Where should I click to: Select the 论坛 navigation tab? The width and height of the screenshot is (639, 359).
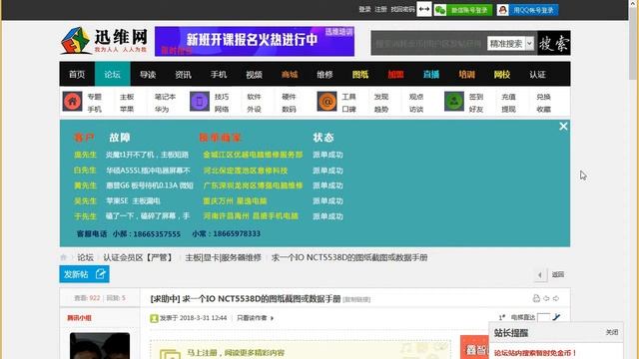click(112, 74)
